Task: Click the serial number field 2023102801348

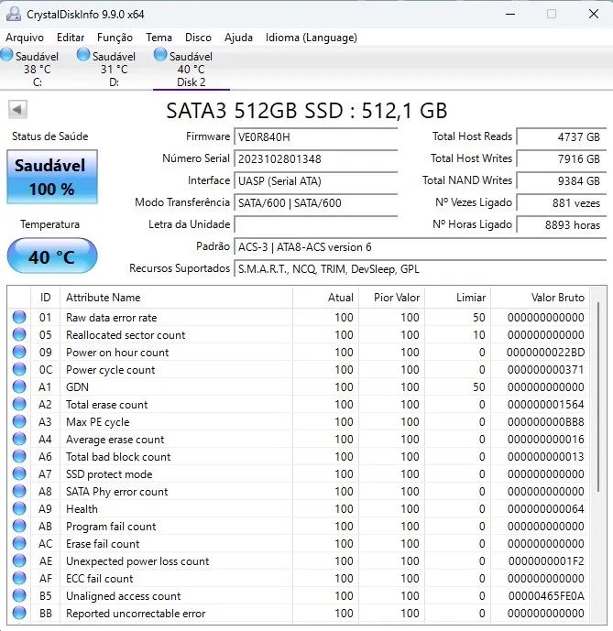Action: pos(315,158)
